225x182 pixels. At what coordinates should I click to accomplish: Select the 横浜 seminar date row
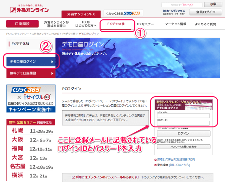click(31, 175)
